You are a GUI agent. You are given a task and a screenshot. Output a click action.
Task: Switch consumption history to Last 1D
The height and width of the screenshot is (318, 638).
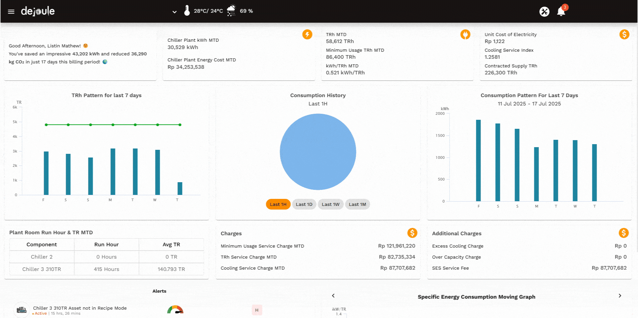tap(304, 204)
